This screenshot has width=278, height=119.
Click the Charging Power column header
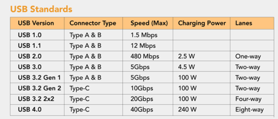(202, 23)
